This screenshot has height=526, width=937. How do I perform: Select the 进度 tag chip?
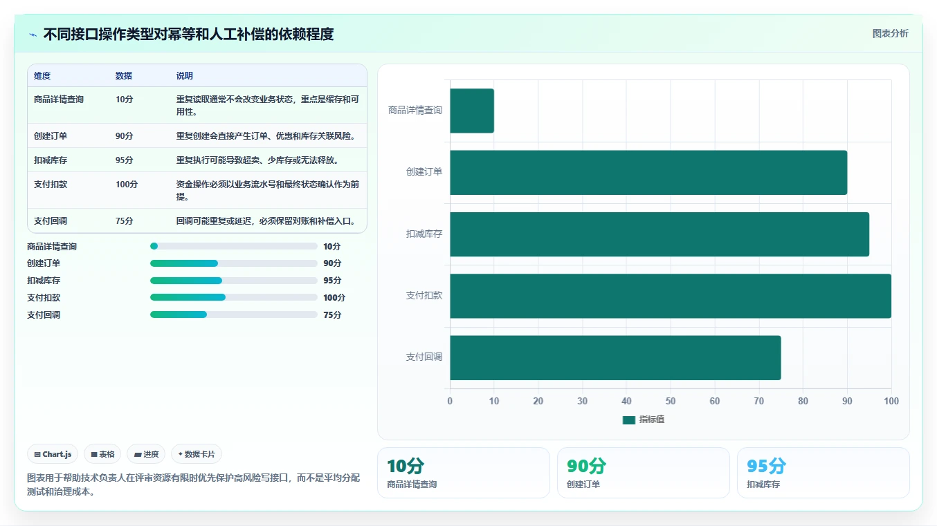pyautogui.click(x=146, y=454)
